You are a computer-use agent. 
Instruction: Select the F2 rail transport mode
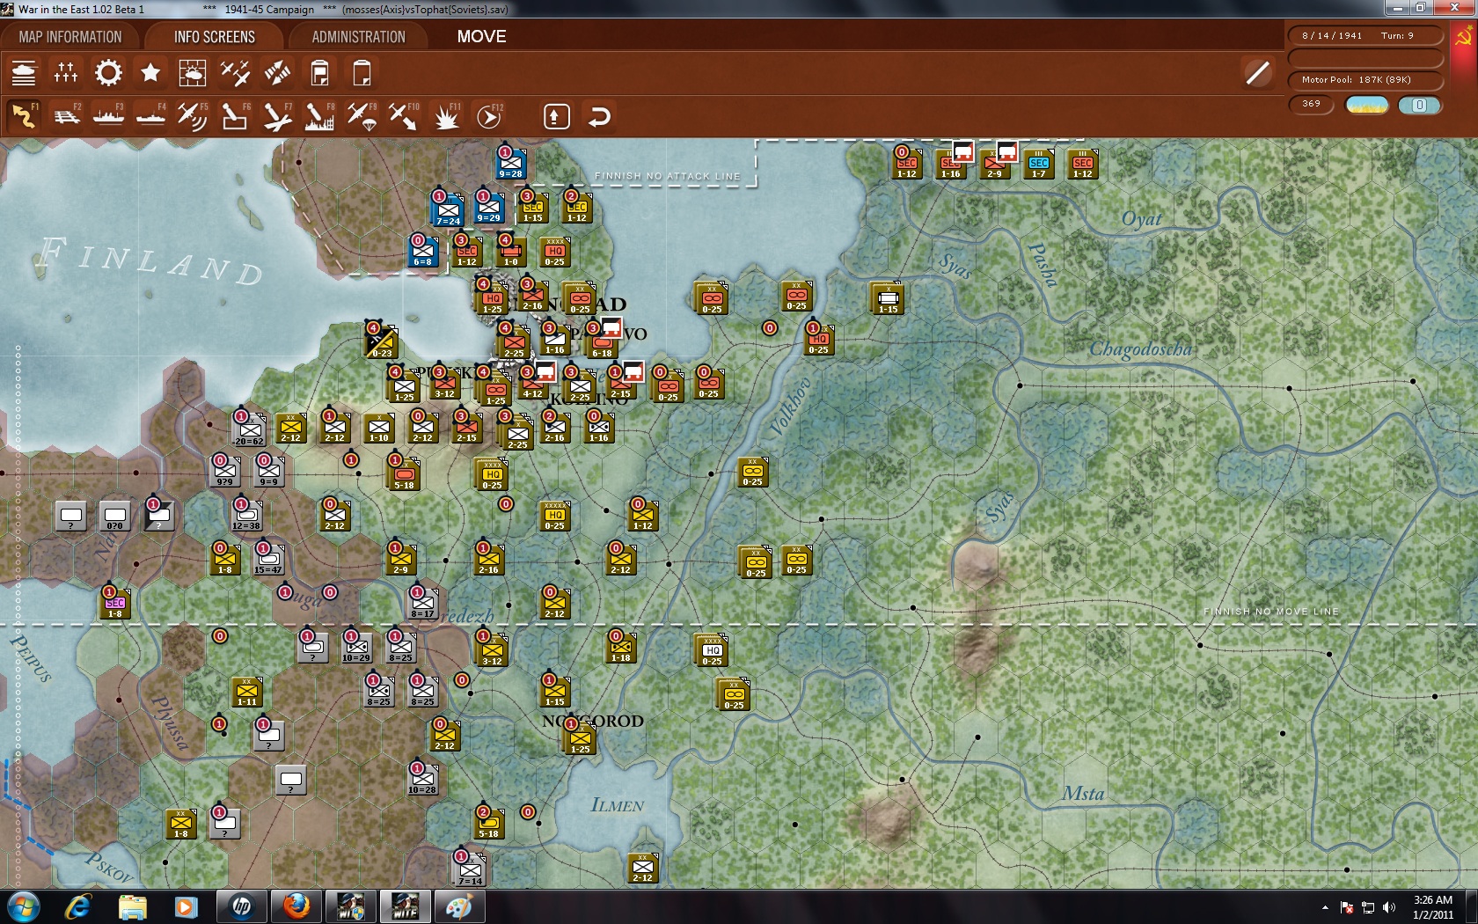coord(67,115)
